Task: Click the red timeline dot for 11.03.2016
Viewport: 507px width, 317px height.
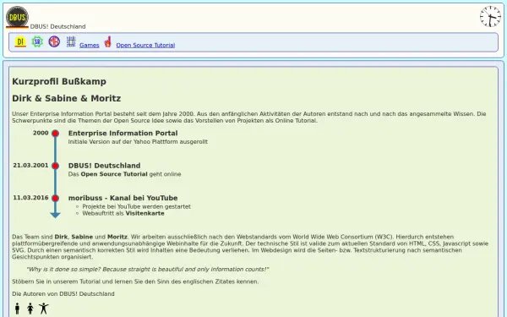Action: coord(55,198)
